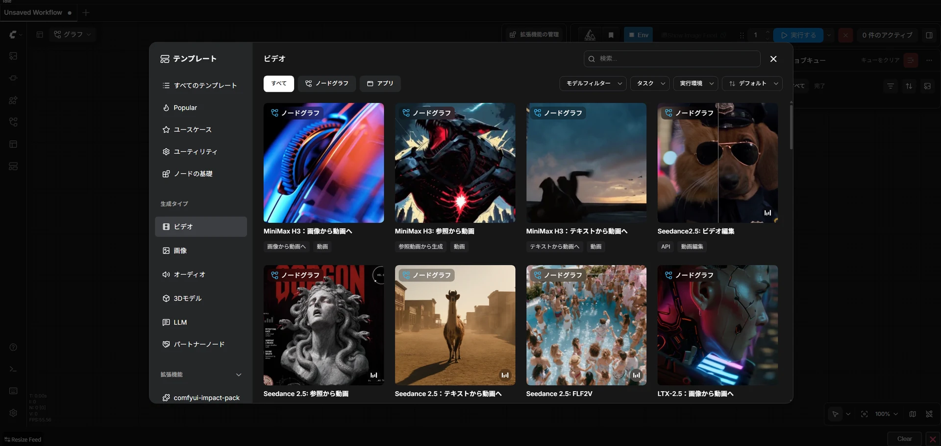Open the MiniMax H3: 参照から動画 thumbnail

tap(455, 163)
